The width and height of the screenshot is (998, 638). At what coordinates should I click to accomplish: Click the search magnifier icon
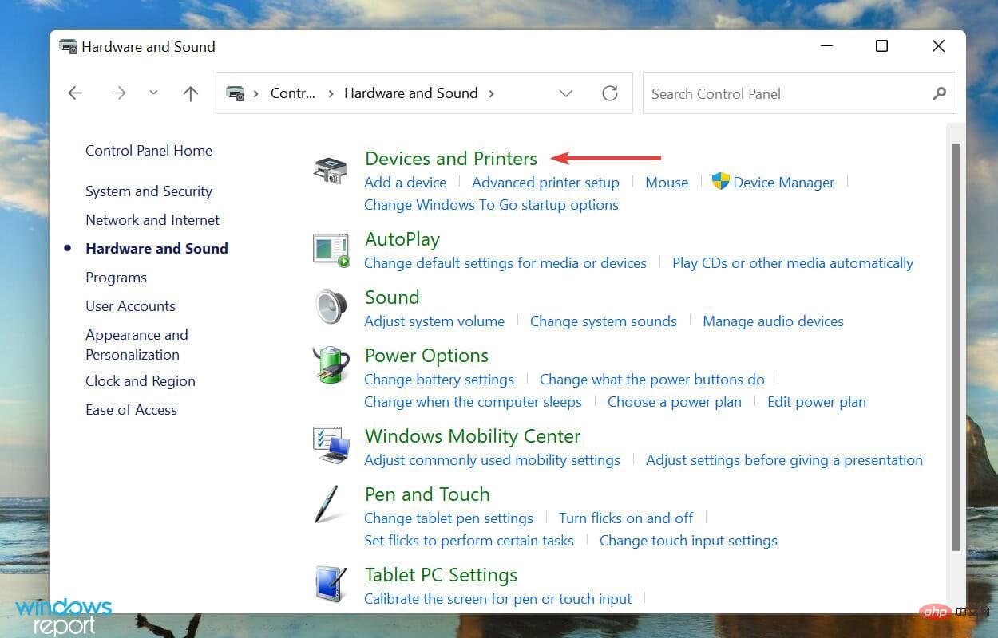click(939, 93)
